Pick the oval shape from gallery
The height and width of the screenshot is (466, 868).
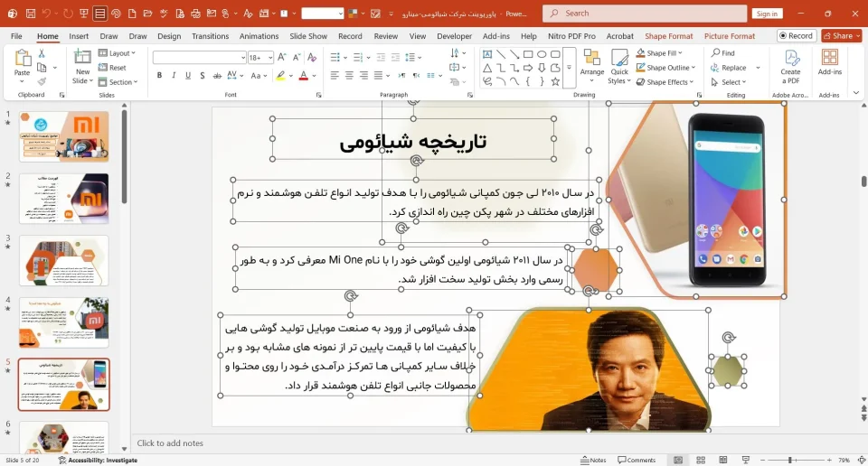[x=542, y=54]
